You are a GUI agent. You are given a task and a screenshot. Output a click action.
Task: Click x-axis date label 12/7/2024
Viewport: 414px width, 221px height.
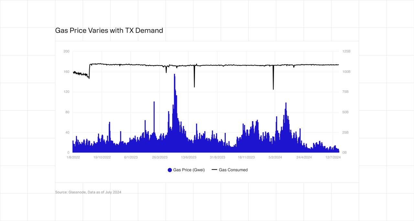pos(333,157)
